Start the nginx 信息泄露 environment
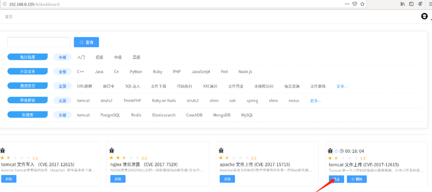This screenshot has height=192, width=432. (117, 179)
